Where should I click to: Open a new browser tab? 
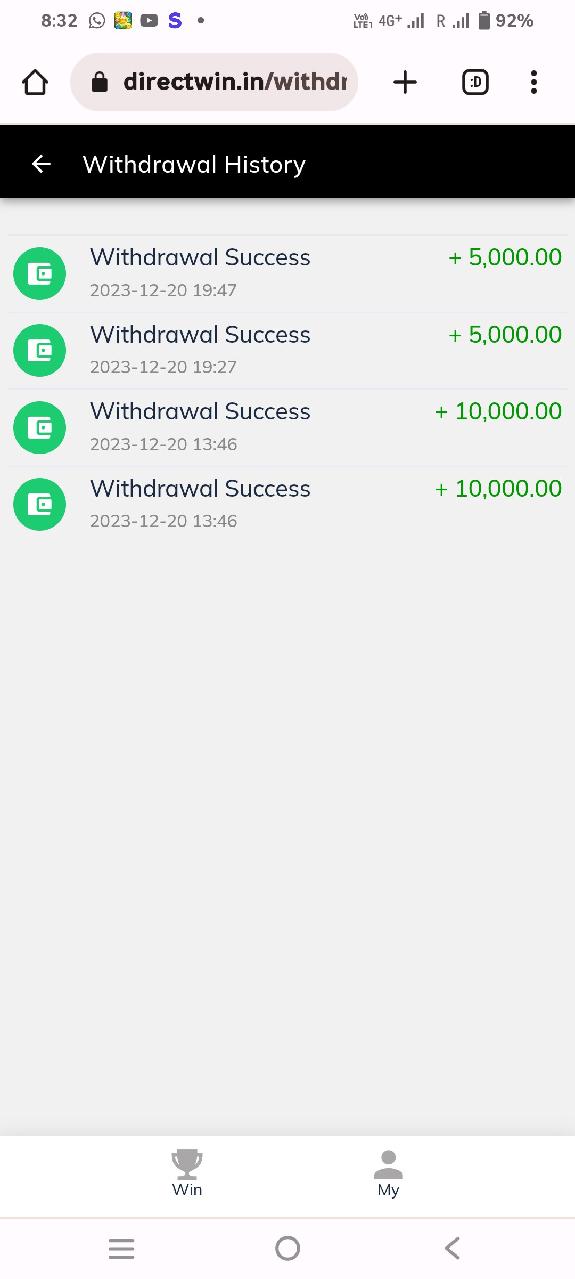tap(405, 82)
